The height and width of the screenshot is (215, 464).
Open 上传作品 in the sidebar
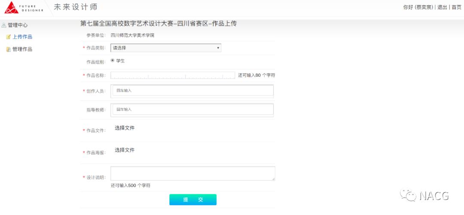[x=22, y=37]
